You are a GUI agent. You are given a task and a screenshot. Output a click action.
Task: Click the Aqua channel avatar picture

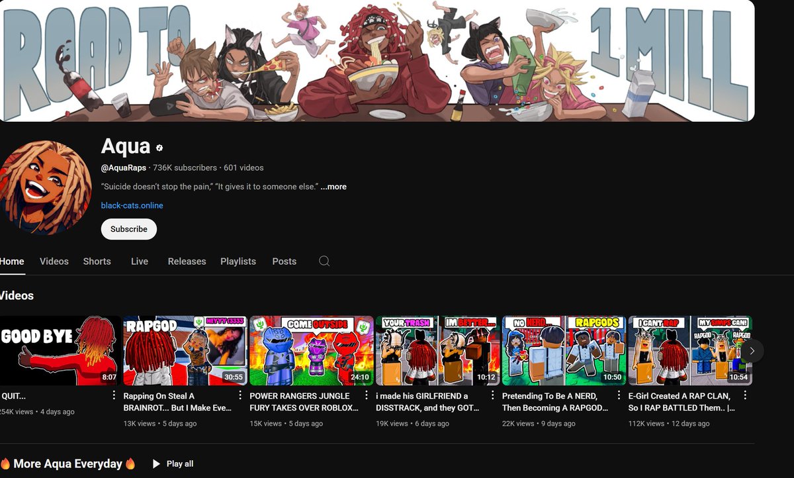[45, 187]
